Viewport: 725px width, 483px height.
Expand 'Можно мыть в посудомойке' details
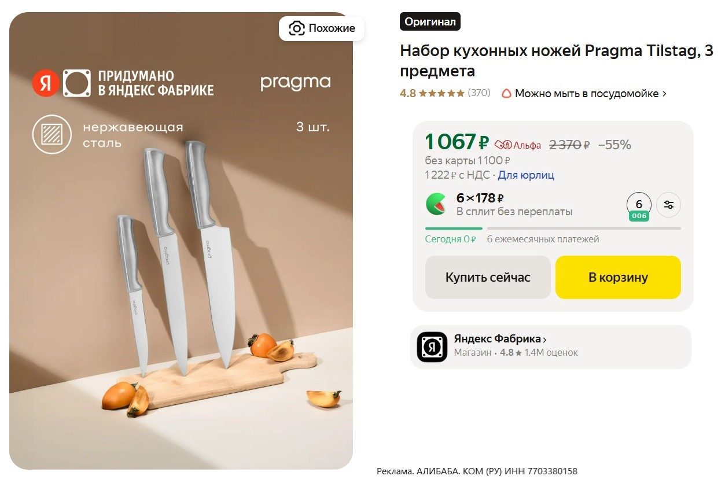point(664,94)
